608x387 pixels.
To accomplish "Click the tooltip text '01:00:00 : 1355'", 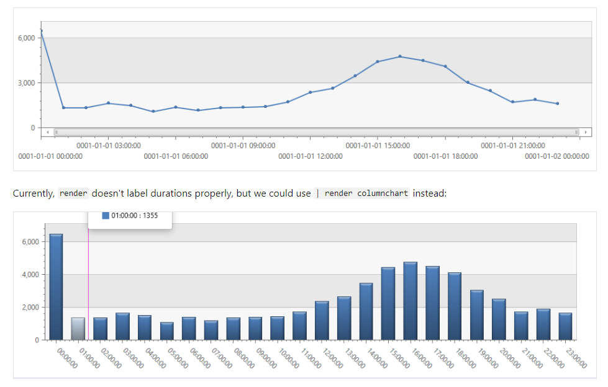I will 135,215.
